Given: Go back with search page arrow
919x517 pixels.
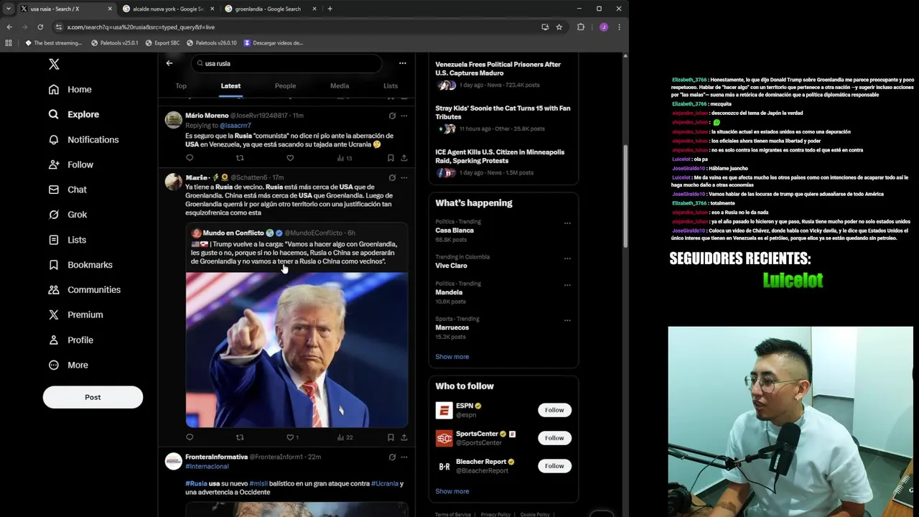Looking at the screenshot, I should [x=169, y=63].
